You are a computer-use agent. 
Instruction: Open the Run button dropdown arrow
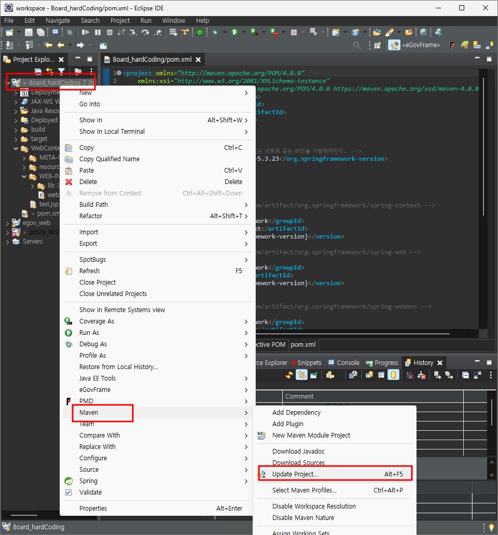(244, 33)
